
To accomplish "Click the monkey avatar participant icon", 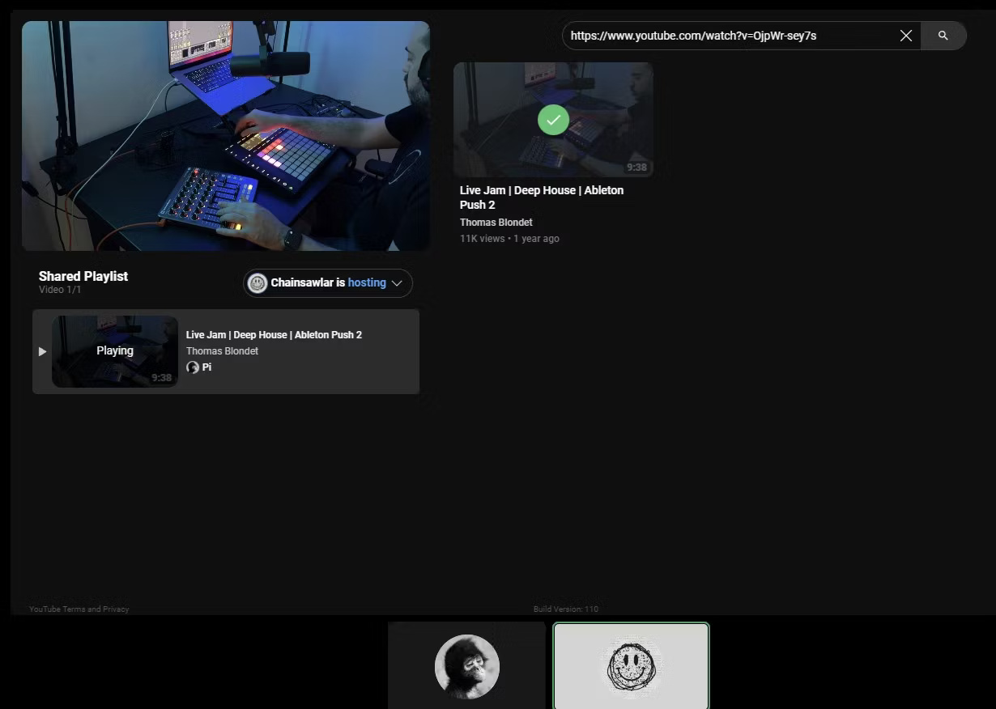I will click(467, 666).
